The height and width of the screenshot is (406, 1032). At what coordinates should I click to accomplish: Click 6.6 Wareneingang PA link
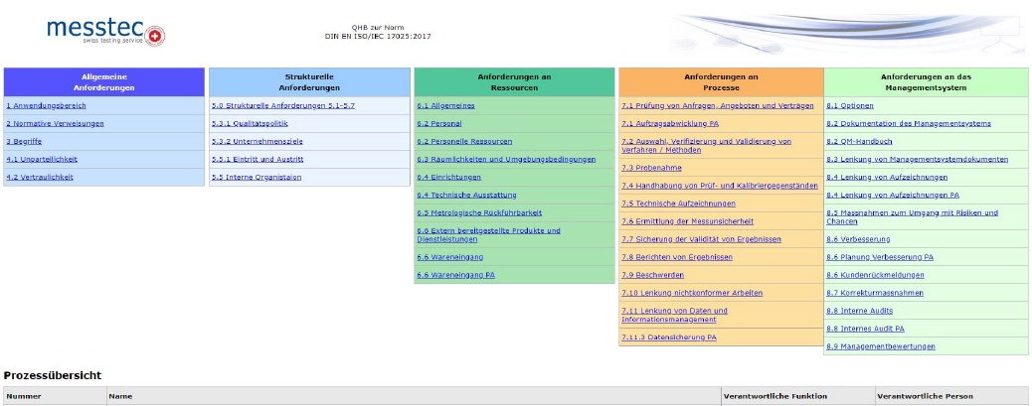point(455,275)
